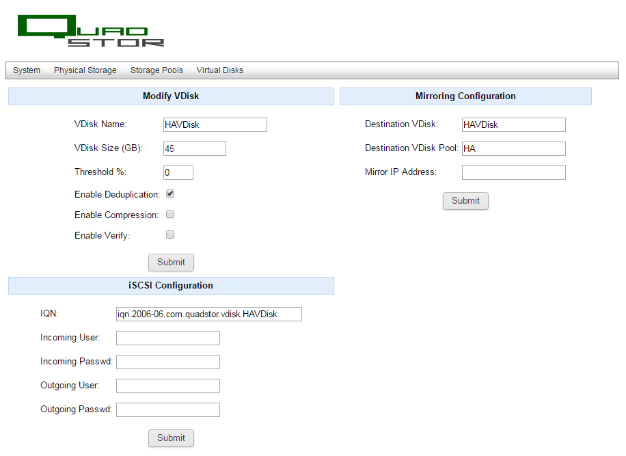Viewport: 626px width, 456px height.
Task: Submit the iSCSI Configuration form
Action: pos(171,438)
